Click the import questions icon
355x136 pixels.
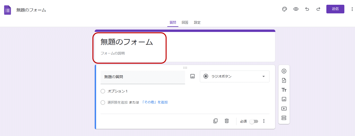pos(284,80)
